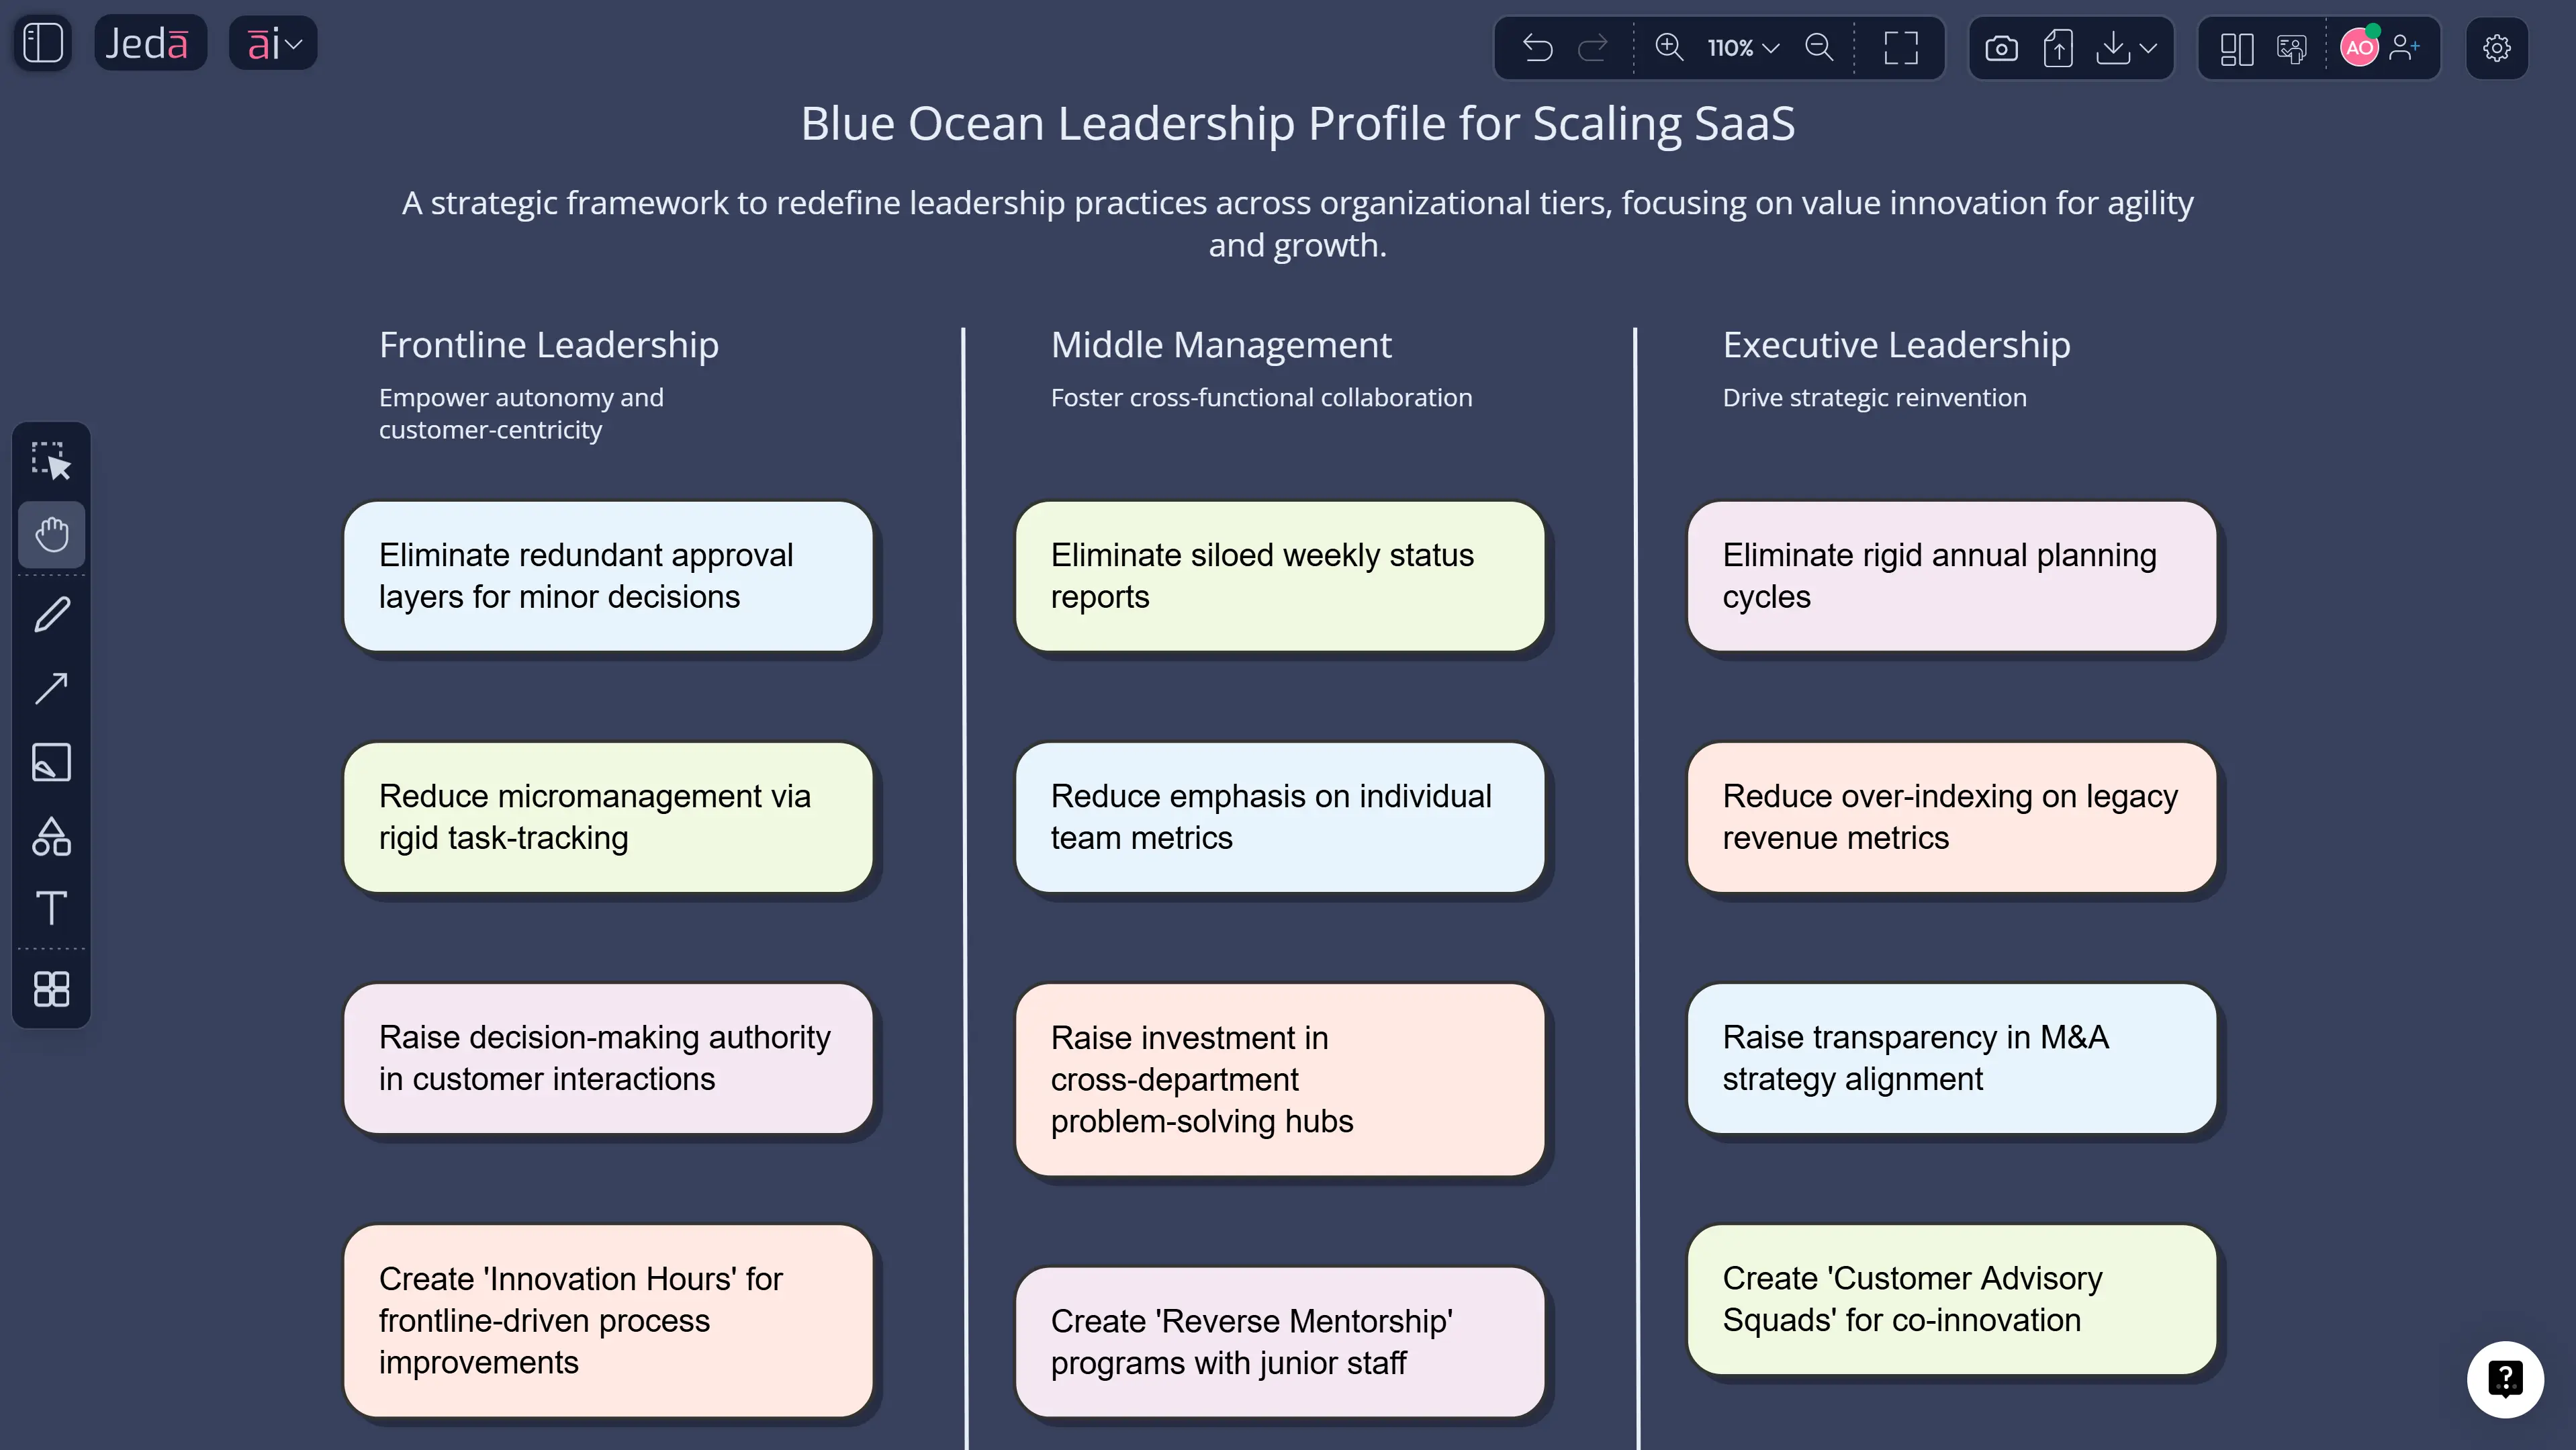Toggle fullscreen mode
Screen dimensions: 2576x1450
[1900, 47]
